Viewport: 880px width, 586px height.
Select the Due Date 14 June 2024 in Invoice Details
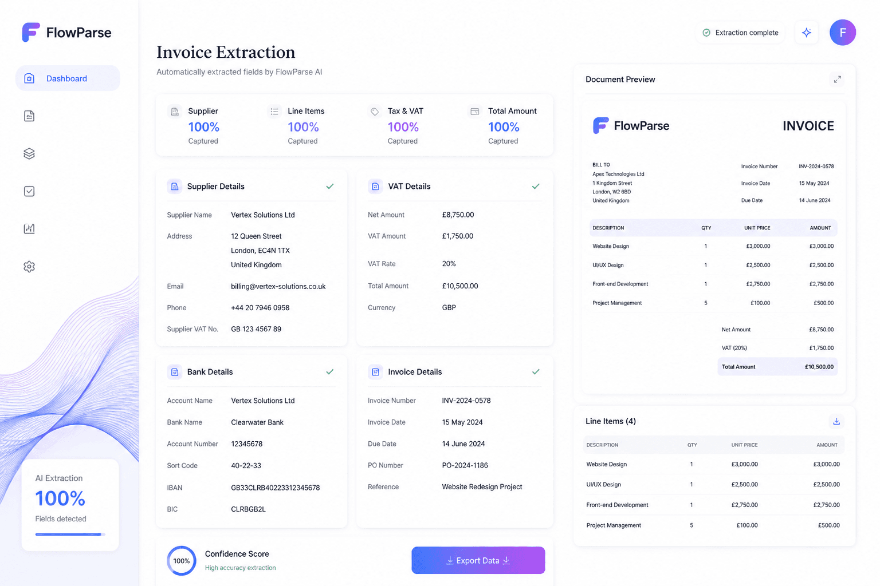tap(463, 444)
